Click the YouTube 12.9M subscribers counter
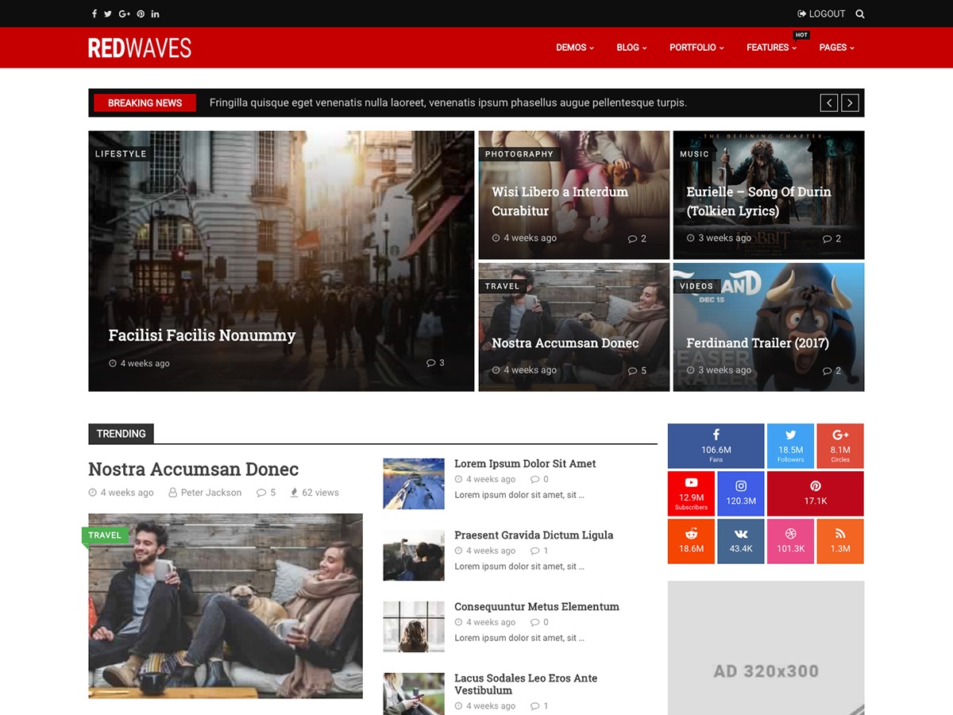This screenshot has width=953, height=715. coord(691,493)
